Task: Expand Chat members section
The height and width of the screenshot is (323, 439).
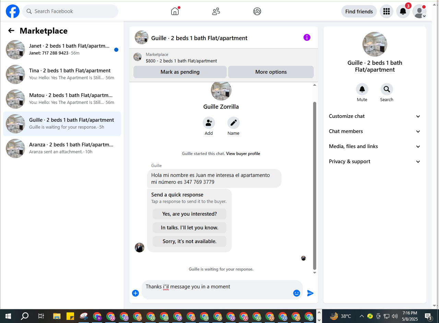Action: coord(375,131)
